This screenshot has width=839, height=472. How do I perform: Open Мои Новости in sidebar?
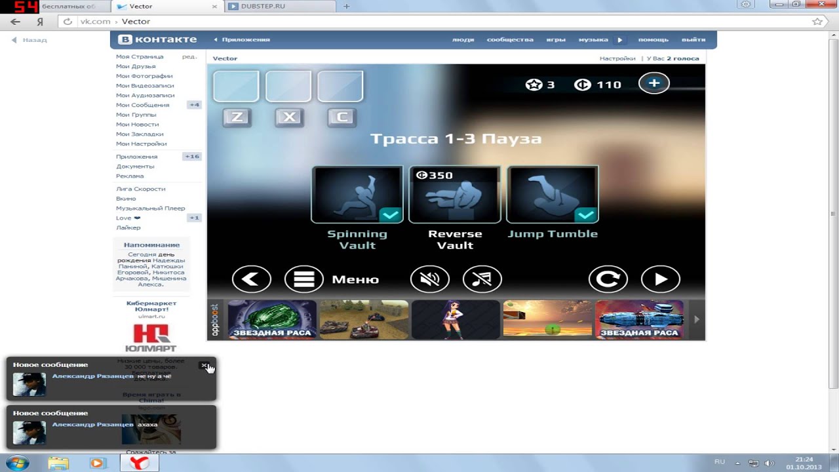137,124
